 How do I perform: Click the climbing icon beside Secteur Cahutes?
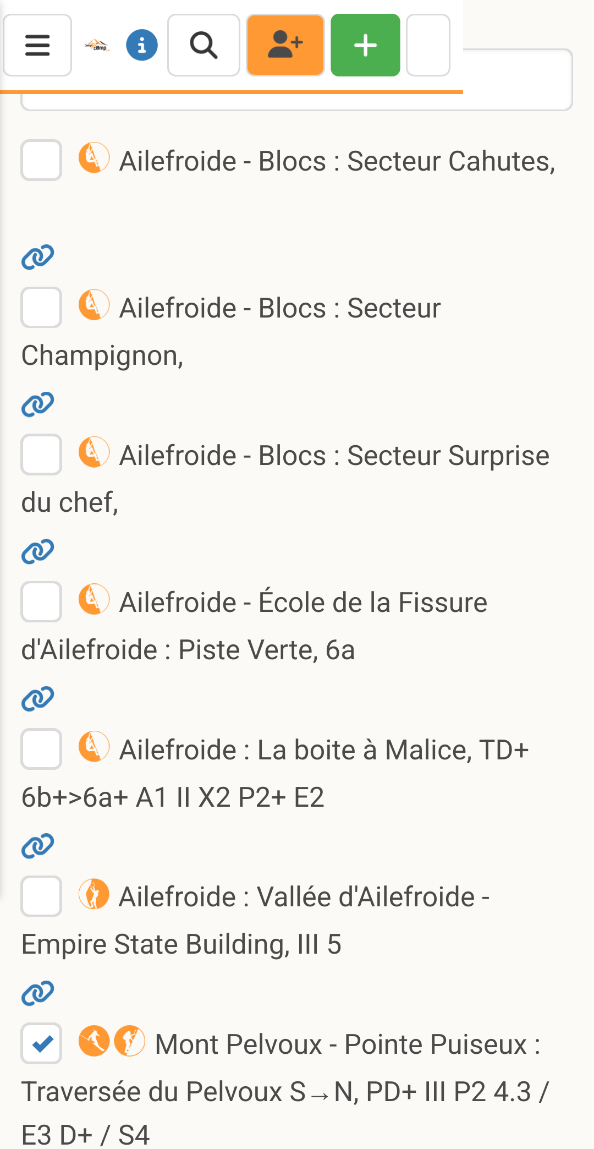tap(94, 158)
